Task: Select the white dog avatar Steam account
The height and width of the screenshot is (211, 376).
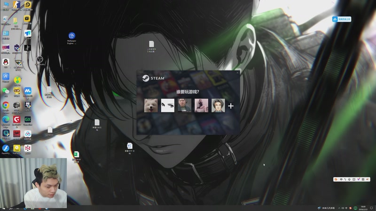Action: point(151,105)
